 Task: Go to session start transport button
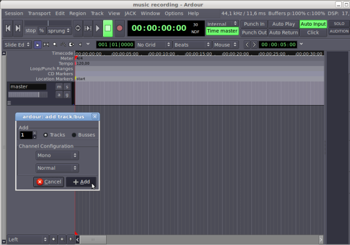(x=8, y=29)
